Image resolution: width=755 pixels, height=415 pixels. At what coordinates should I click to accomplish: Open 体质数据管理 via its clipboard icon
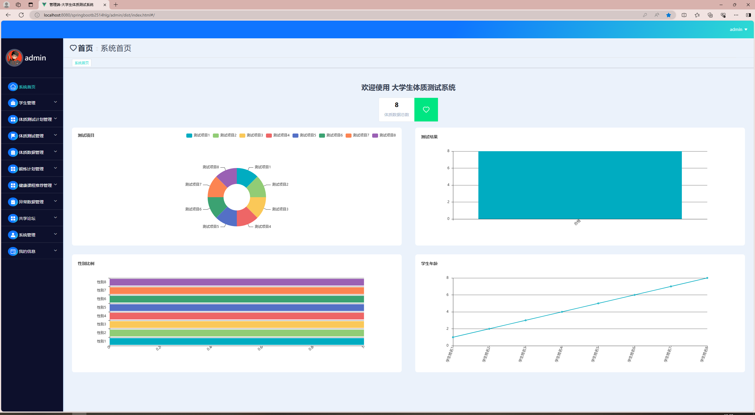point(13,152)
